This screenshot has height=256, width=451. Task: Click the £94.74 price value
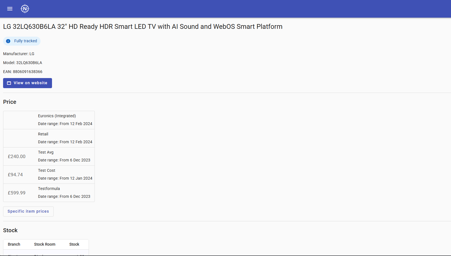15,175
